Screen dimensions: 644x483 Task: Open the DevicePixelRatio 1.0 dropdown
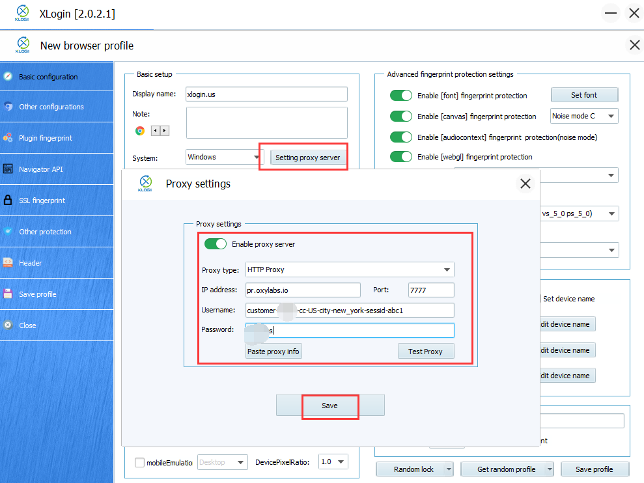[333, 462]
